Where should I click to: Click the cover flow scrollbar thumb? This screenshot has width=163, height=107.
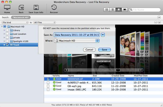tap(118, 70)
